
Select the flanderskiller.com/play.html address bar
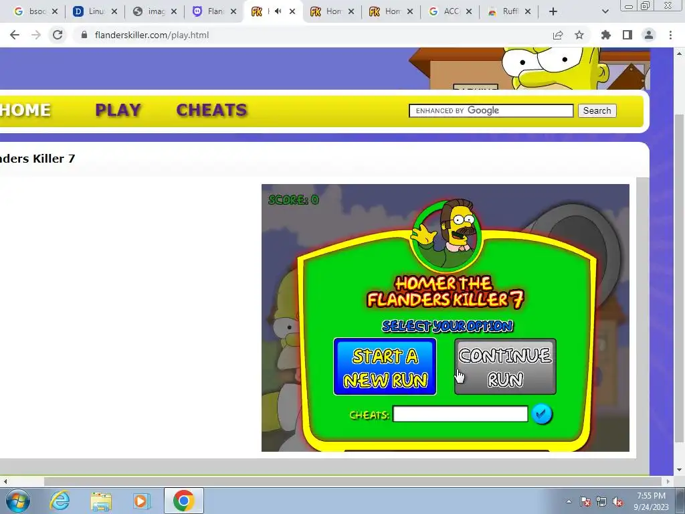152,35
